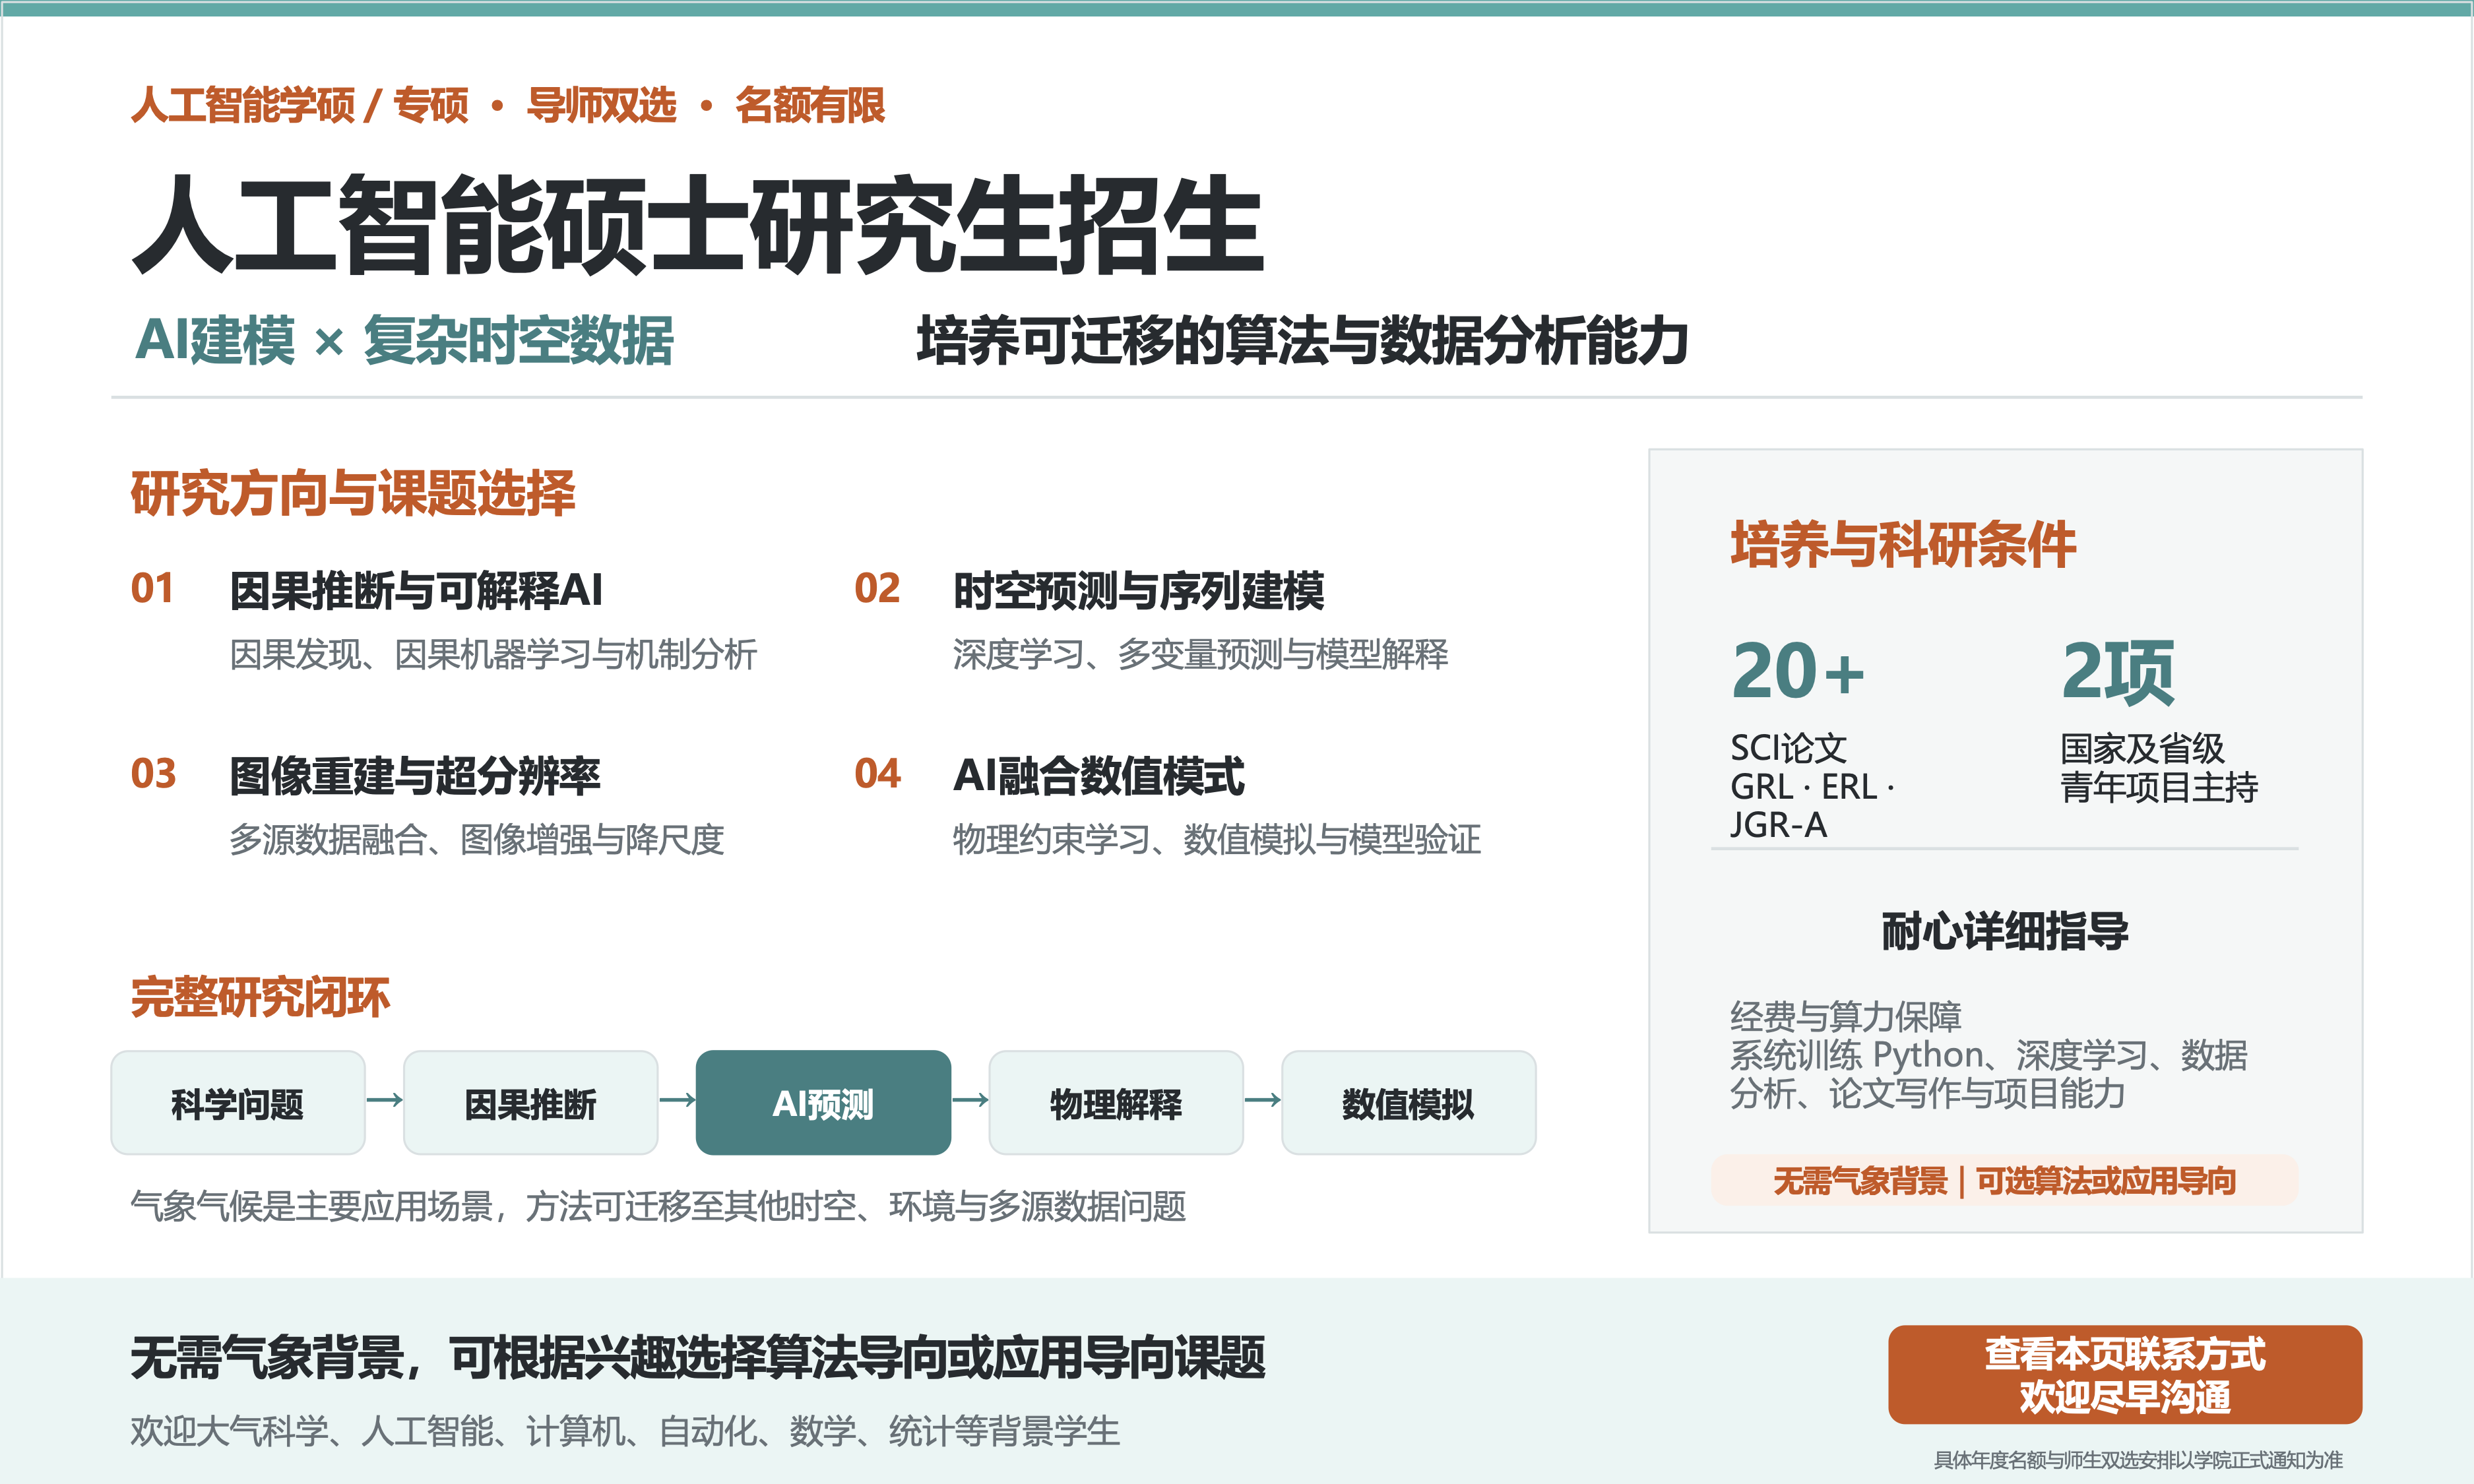The height and width of the screenshot is (1484, 2474).
Task: Click the 无需气象背景｜可选算法或应用导向 badge
Action: (x=2004, y=1180)
